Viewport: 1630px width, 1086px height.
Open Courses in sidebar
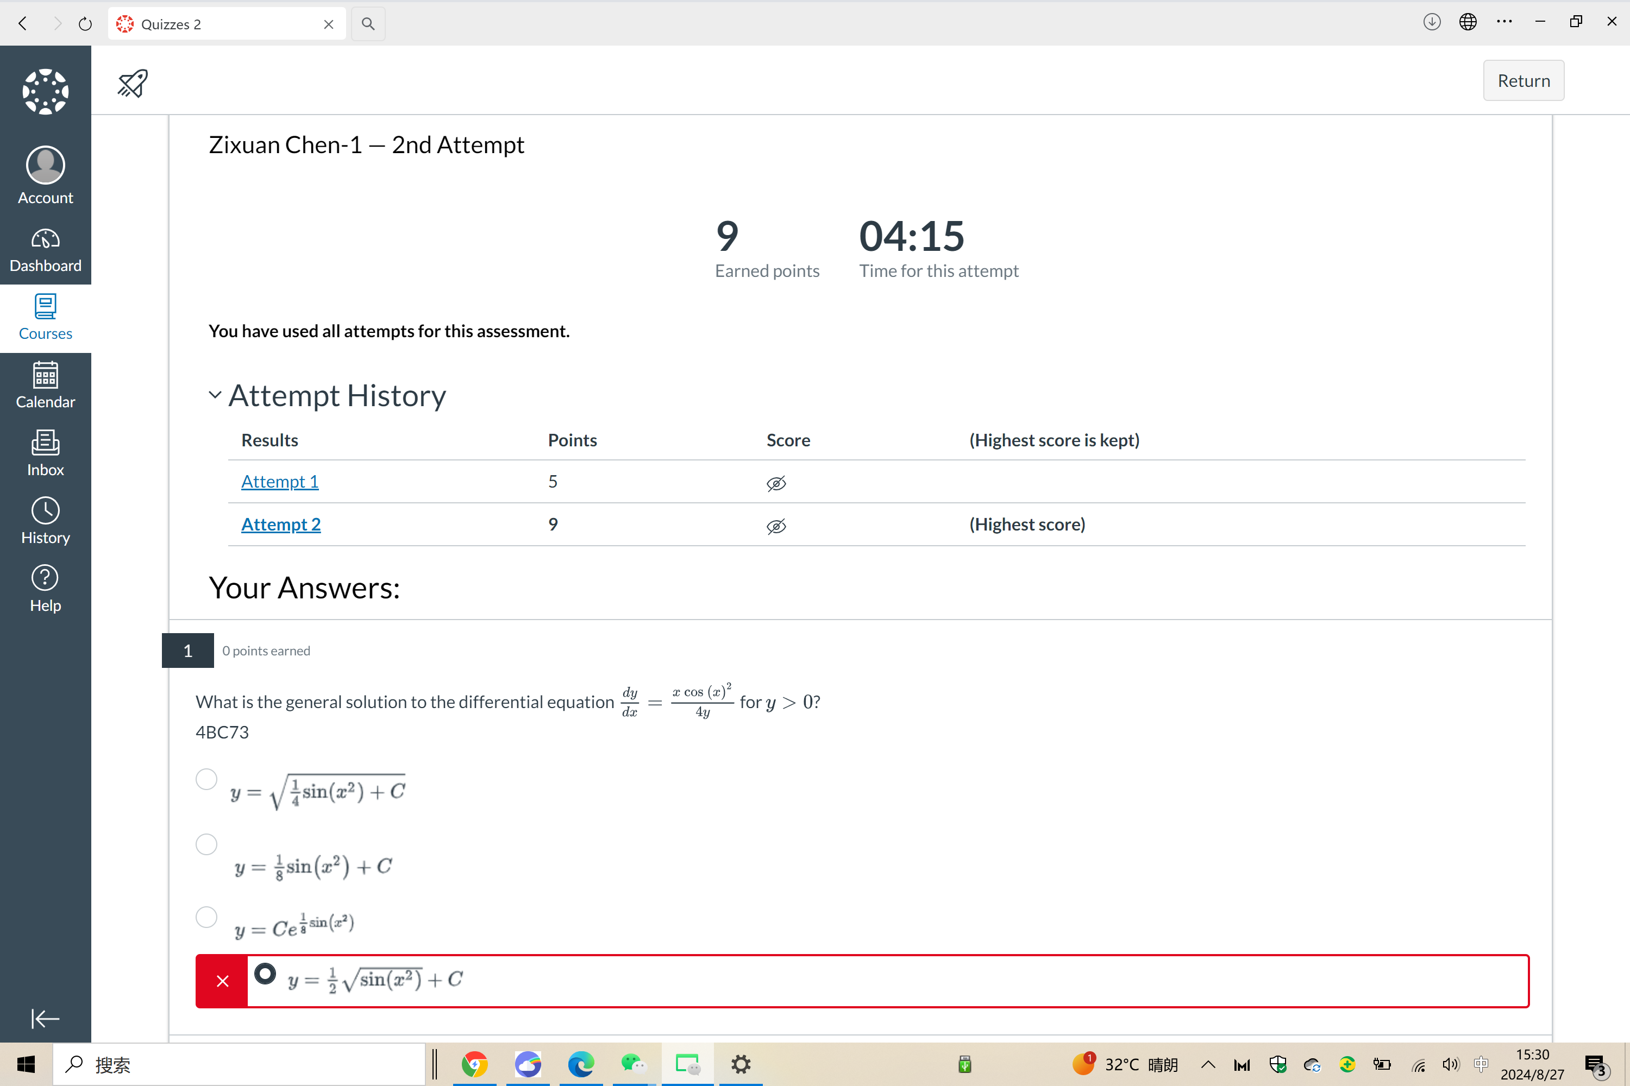click(45, 319)
